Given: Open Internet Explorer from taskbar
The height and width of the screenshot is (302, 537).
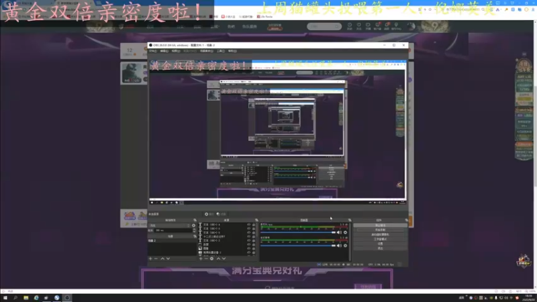Looking at the screenshot, I should click(x=36, y=298).
